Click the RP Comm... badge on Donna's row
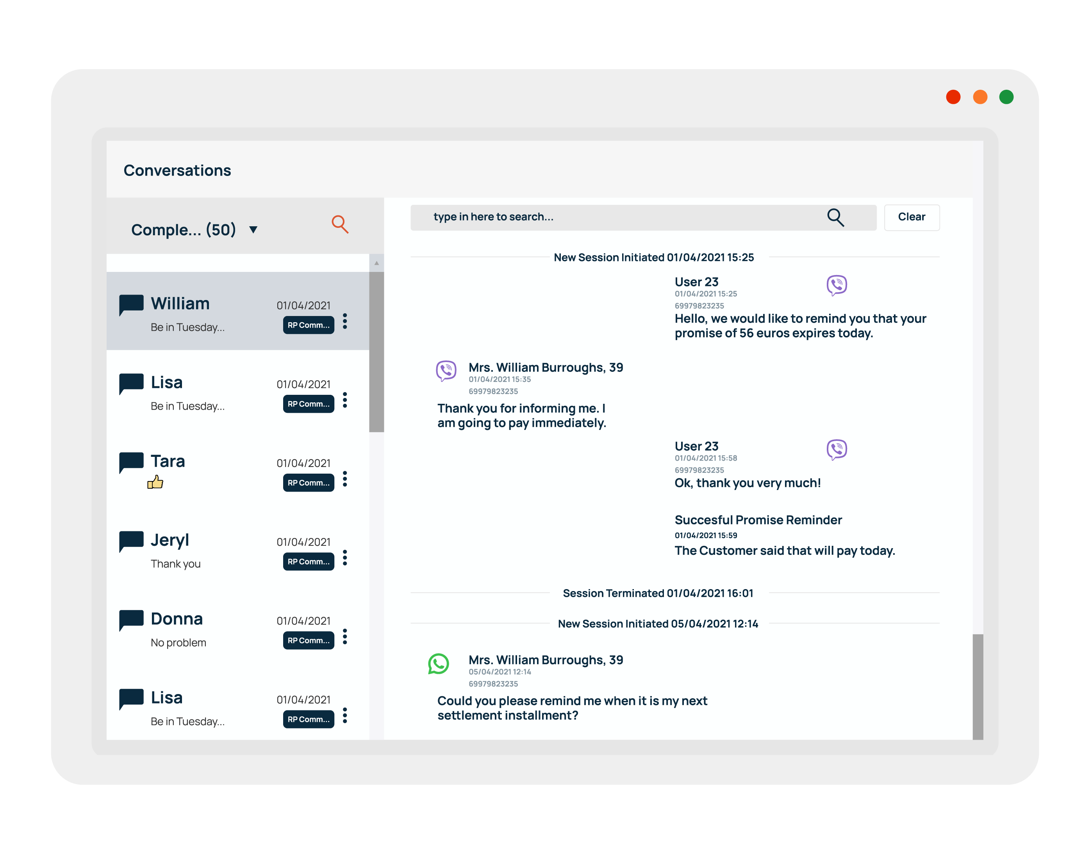The height and width of the screenshot is (854, 1090). click(308, 641)
